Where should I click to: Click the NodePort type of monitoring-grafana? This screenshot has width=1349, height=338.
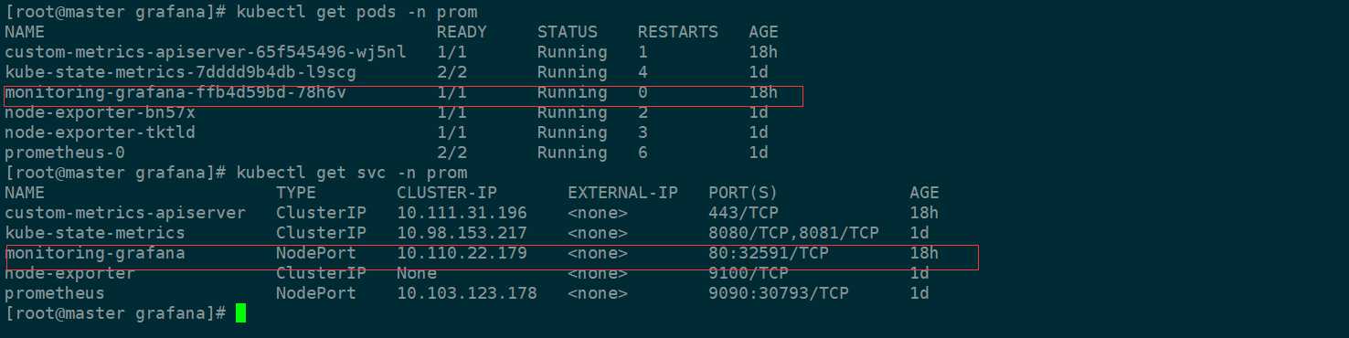click(x=316, y=253)
